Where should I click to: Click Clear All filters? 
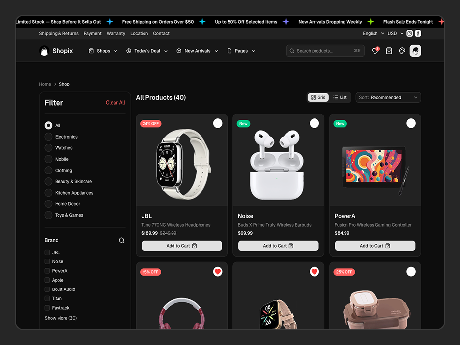[x=115, y=102]
